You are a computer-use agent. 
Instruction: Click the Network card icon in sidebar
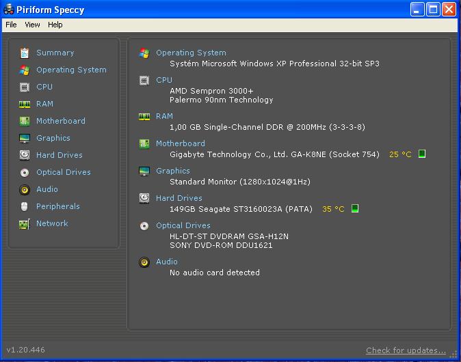(x=25, y=224)
